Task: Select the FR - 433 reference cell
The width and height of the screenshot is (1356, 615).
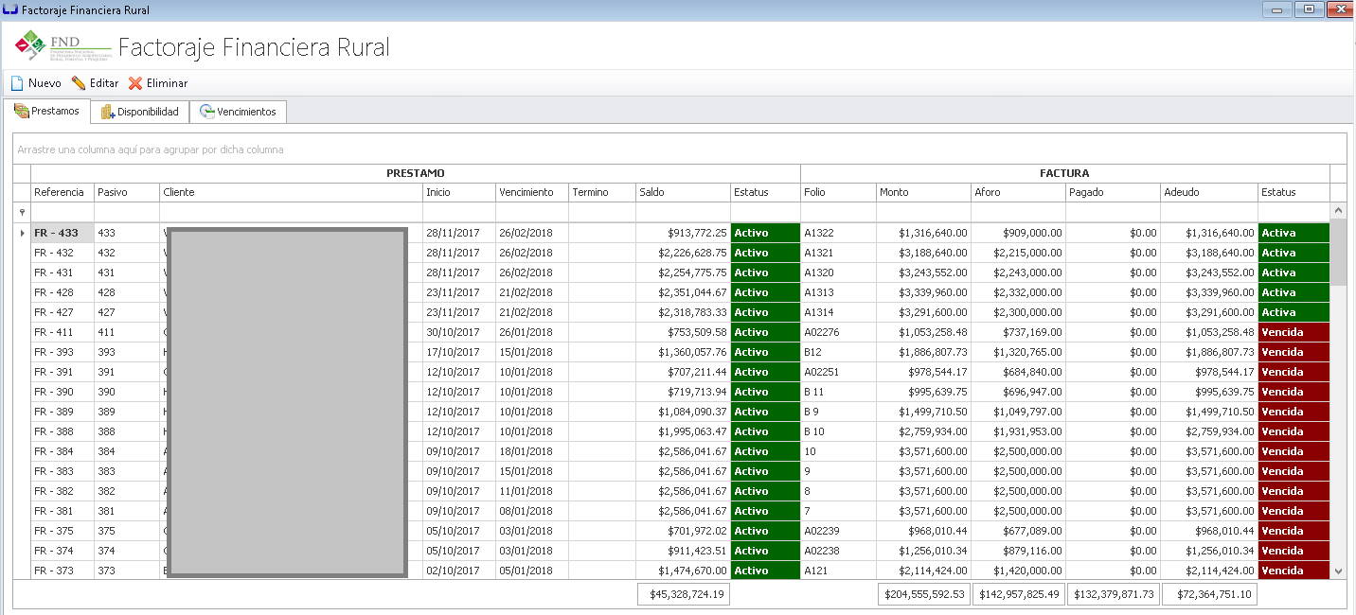Action: click(x=62, y=233)
